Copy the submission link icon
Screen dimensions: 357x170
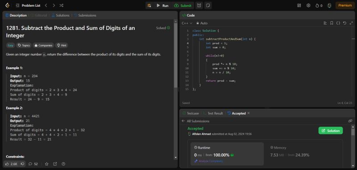point(350,121)
